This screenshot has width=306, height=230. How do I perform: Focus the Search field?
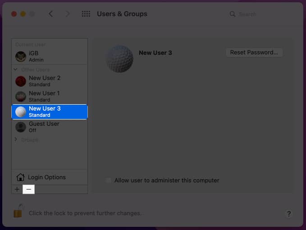coord(260,14)
